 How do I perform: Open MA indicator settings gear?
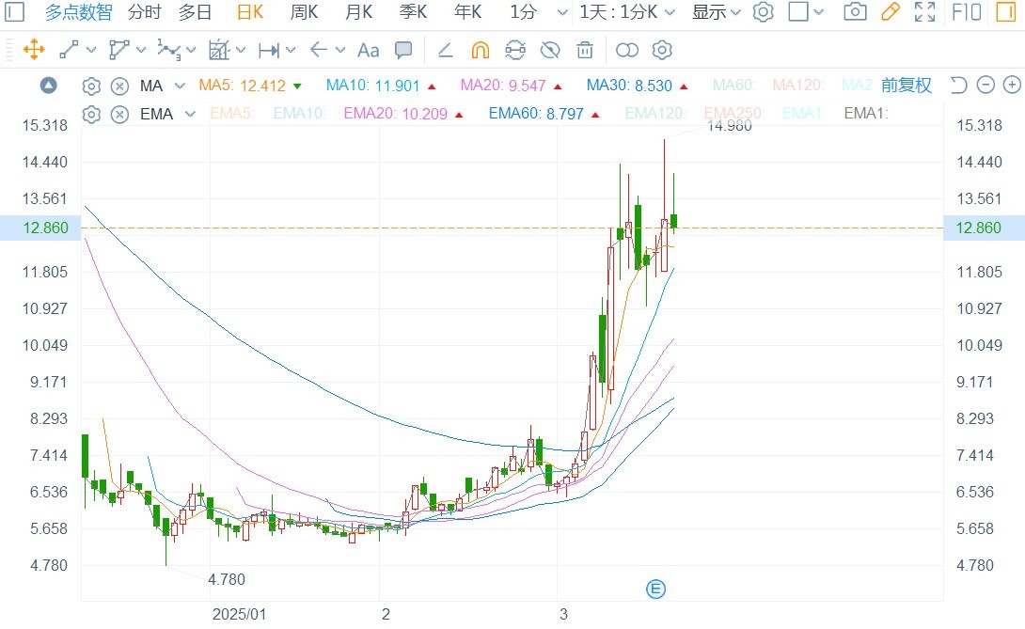tap(91, 86)
